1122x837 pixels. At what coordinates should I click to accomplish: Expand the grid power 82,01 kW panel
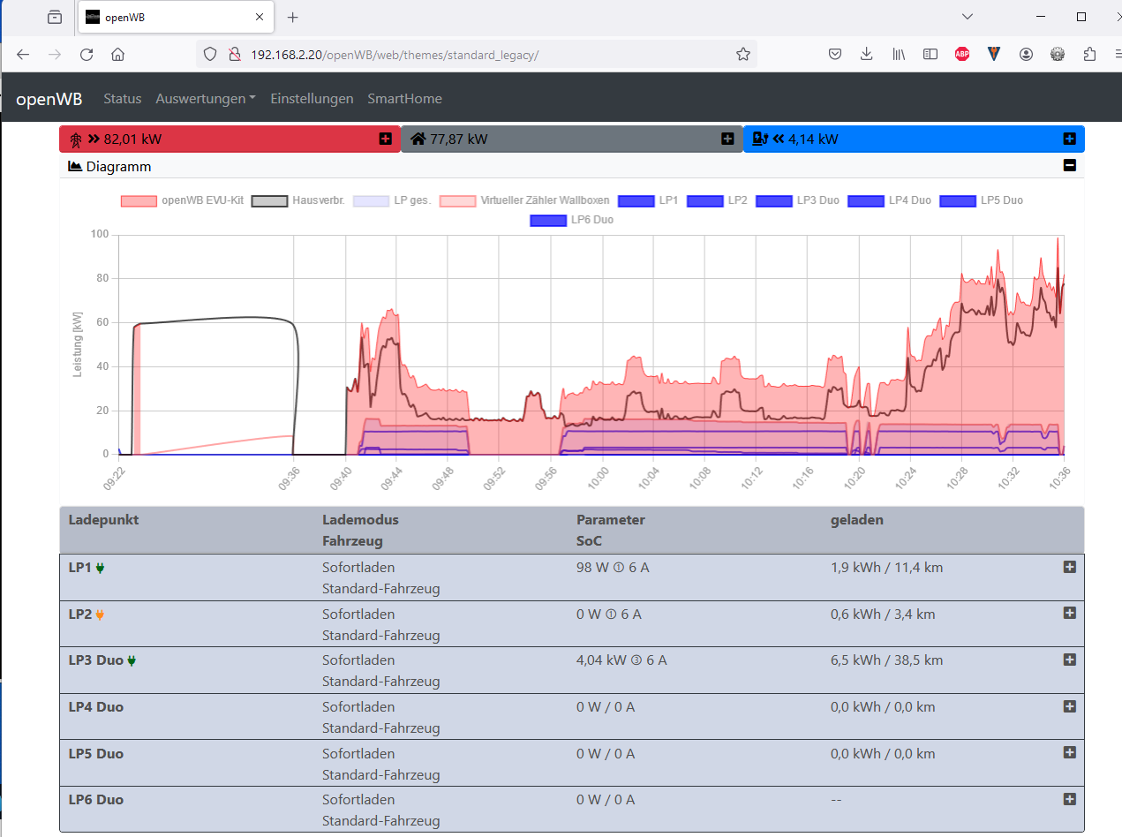386,139
